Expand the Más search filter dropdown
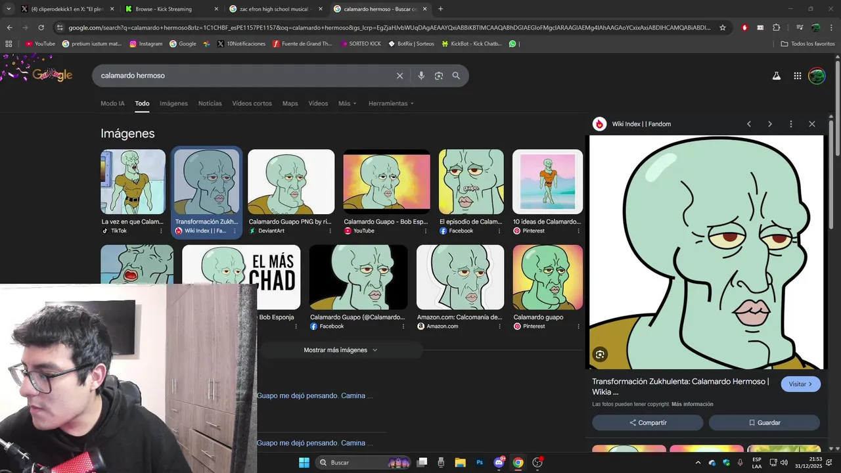 pos(348,104)
